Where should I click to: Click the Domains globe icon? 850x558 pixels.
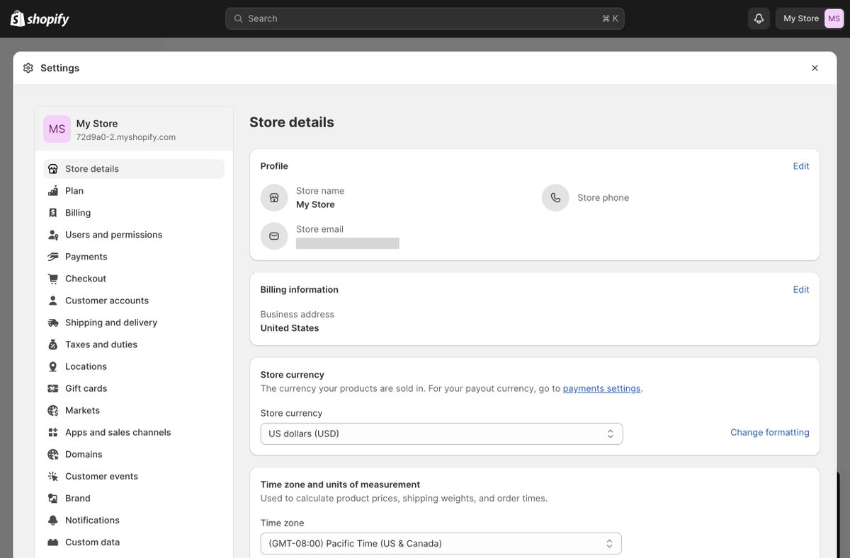click(x=53, y=454)
